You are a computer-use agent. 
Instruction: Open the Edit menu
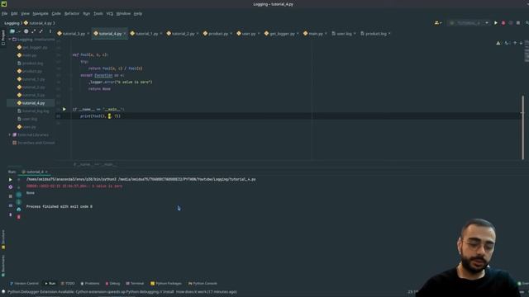tap(14, 13)
